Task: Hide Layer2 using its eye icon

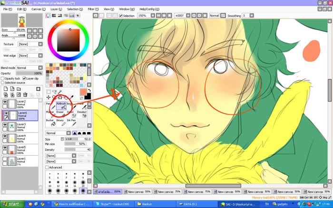Action: tap(5, 102)
